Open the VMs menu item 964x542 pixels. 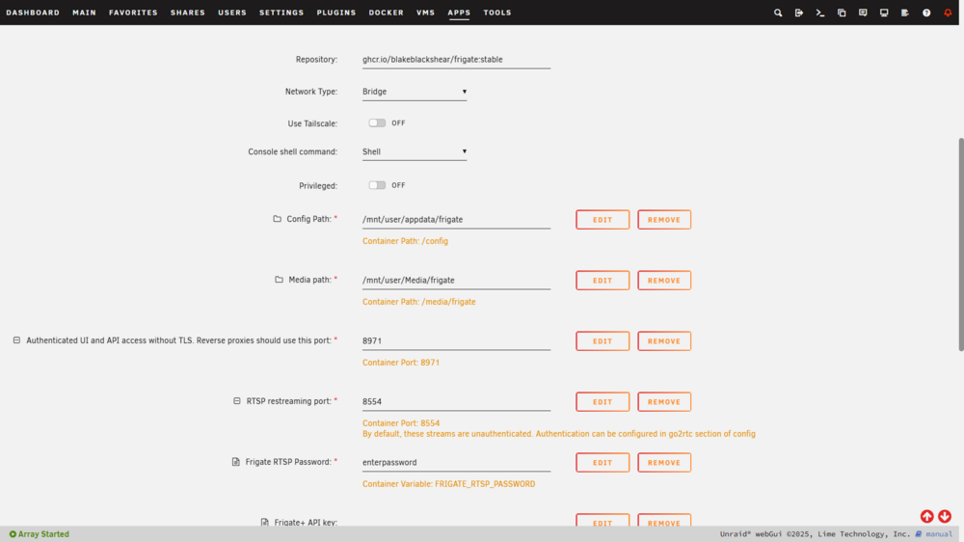tap(425, 13)
